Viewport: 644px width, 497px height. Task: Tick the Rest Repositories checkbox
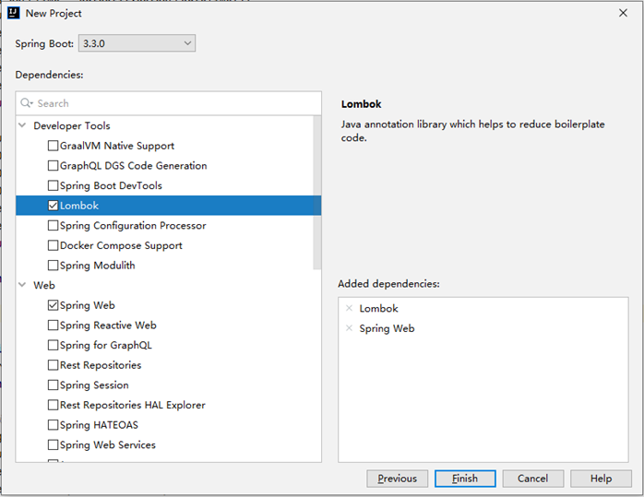[x=53, y=365]
